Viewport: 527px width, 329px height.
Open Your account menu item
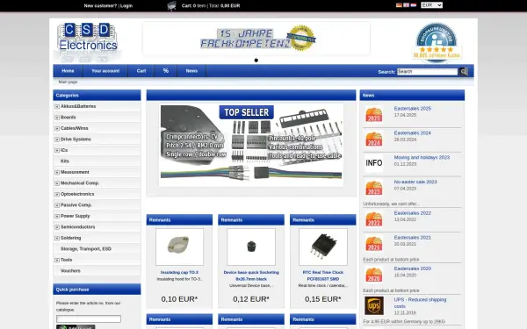[105, 71]
